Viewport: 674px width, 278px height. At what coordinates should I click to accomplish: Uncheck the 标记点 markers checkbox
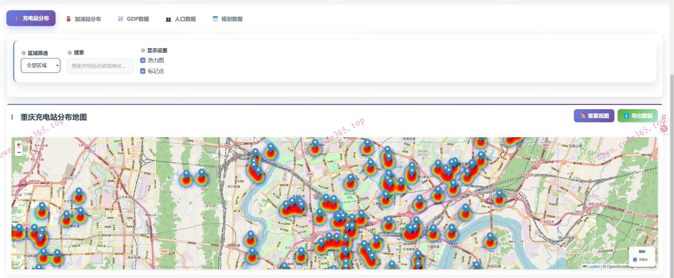(143, 71)
